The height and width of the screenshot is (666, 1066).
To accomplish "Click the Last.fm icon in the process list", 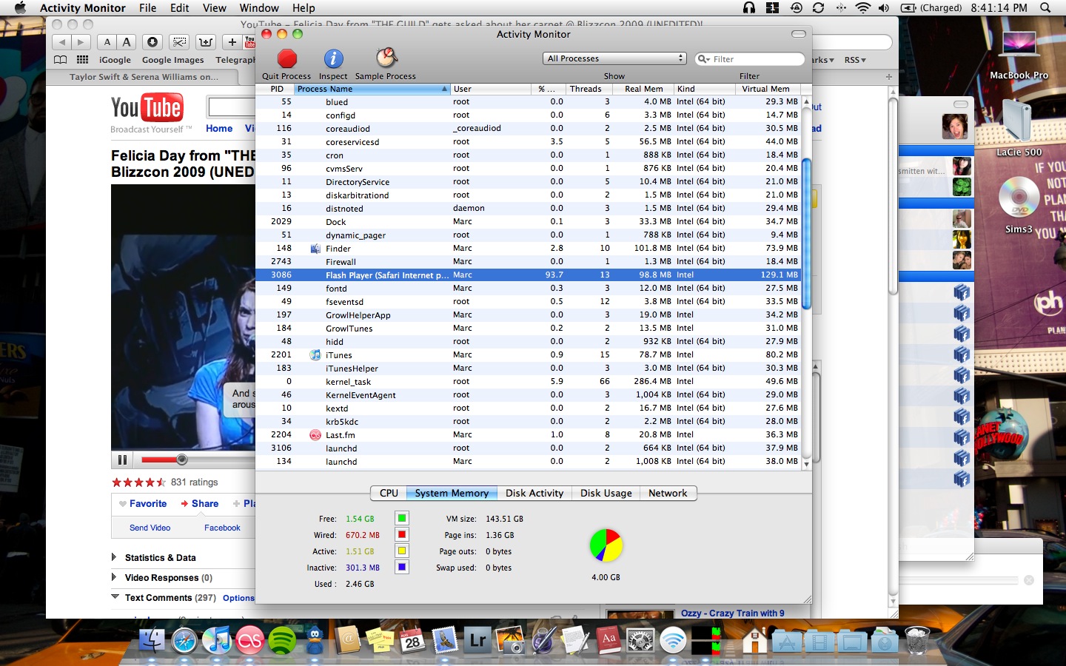I will pos(315,435).
